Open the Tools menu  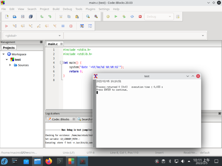click(79, 9)
